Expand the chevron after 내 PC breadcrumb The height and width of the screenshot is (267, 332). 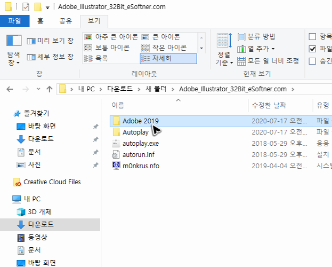(x=101, y=89)
